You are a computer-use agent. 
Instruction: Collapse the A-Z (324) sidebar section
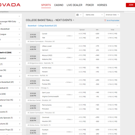[20, 52]
